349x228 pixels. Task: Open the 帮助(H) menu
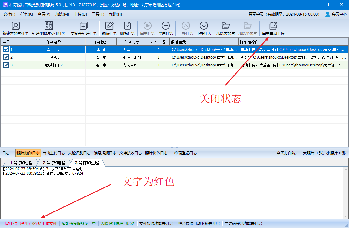[115, 14]
